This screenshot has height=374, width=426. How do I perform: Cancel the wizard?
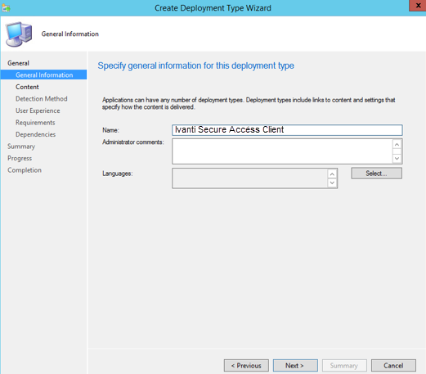393,366
